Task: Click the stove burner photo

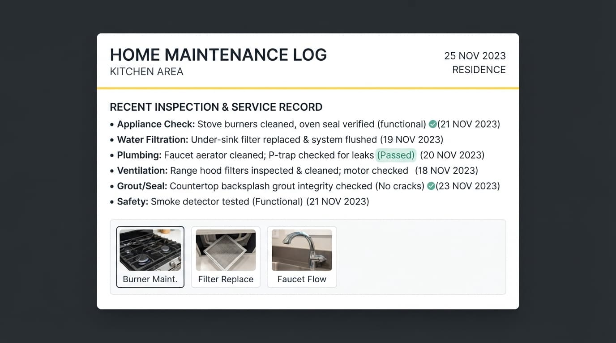Action: click(150, 250)
